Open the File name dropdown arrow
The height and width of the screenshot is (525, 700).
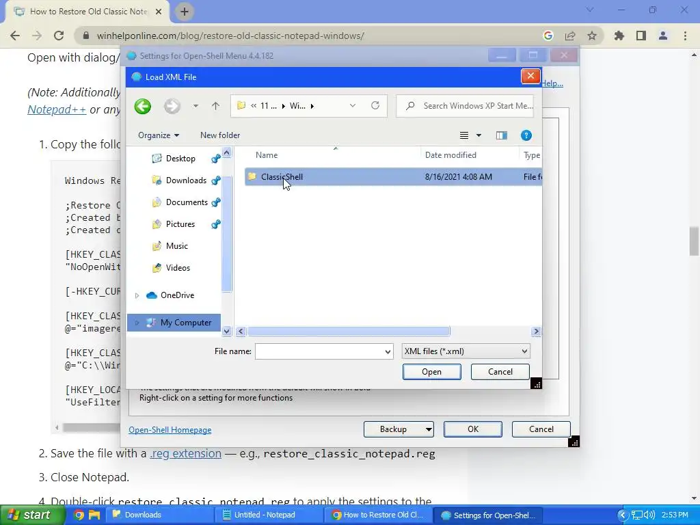coord(388,352)
